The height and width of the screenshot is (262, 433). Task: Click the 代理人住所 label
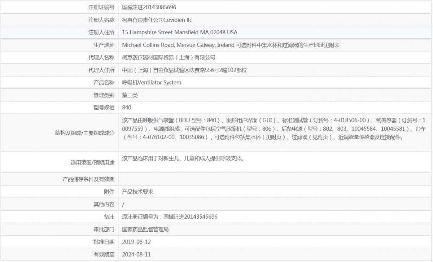[101, 70]
